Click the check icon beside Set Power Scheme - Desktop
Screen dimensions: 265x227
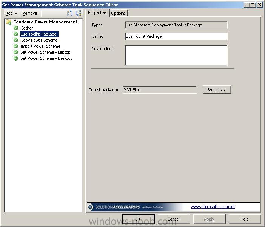tap(16, 58)
